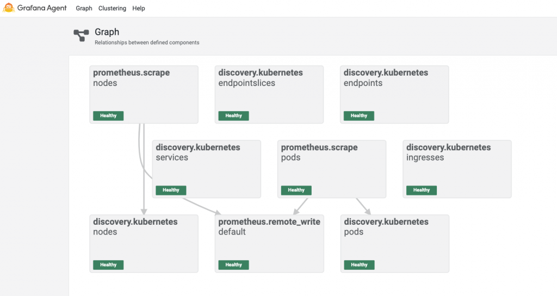Click Healthy badge on discovery.kubernetes services
557x296 pixels.
coord(171,190)
